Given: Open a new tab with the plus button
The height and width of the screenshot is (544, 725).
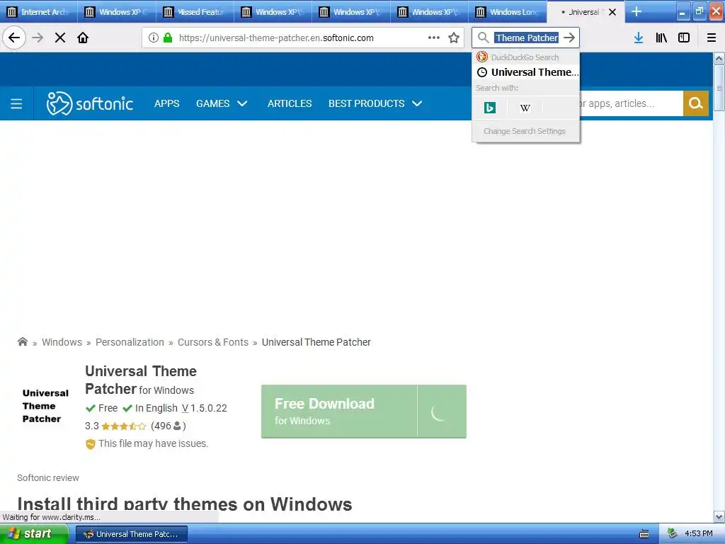Looking at the screenshot, I should [636, 11].
